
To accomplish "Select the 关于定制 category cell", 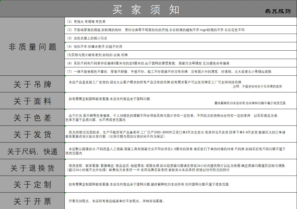I will coord(32,184).
